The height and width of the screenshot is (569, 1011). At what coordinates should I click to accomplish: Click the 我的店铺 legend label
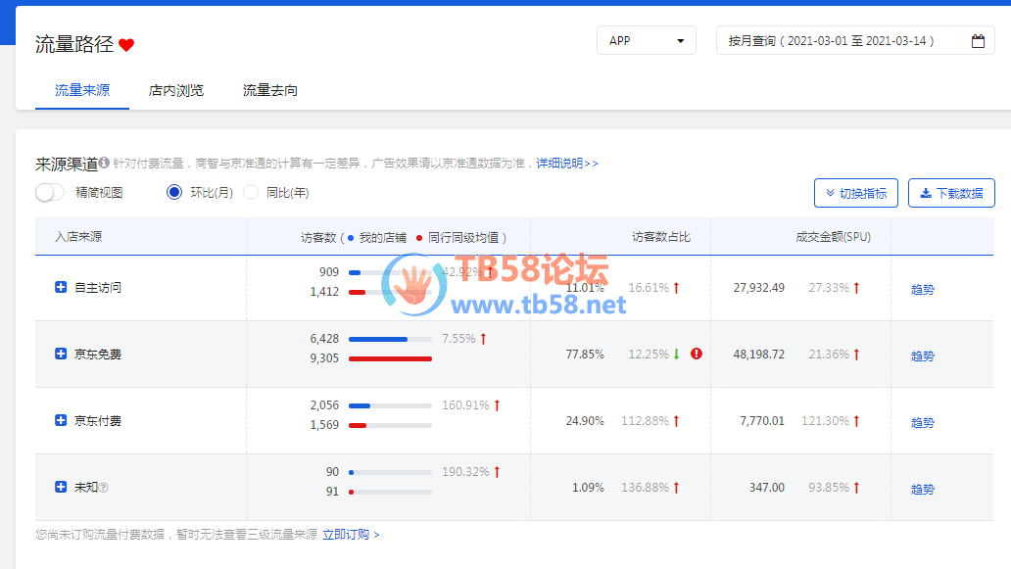point(382,237)
